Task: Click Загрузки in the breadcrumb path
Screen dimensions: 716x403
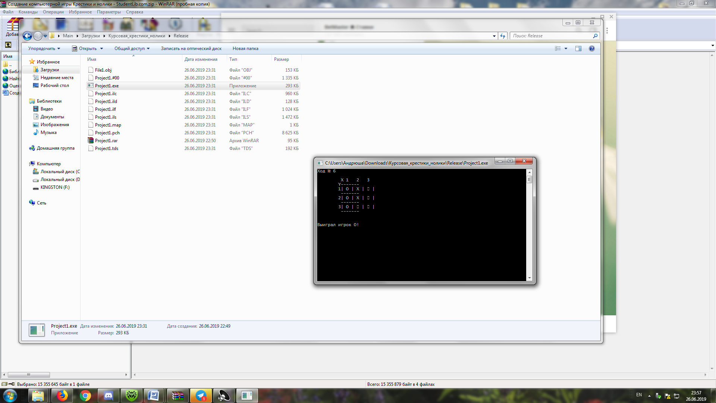Action: pos(91,36)
